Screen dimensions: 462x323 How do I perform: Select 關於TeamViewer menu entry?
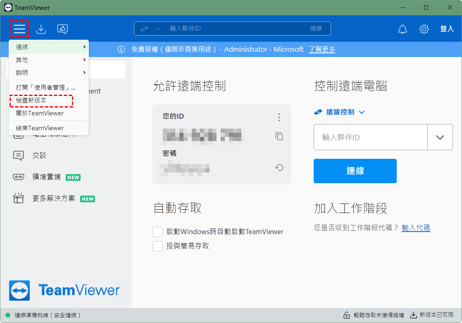point(40,113)
